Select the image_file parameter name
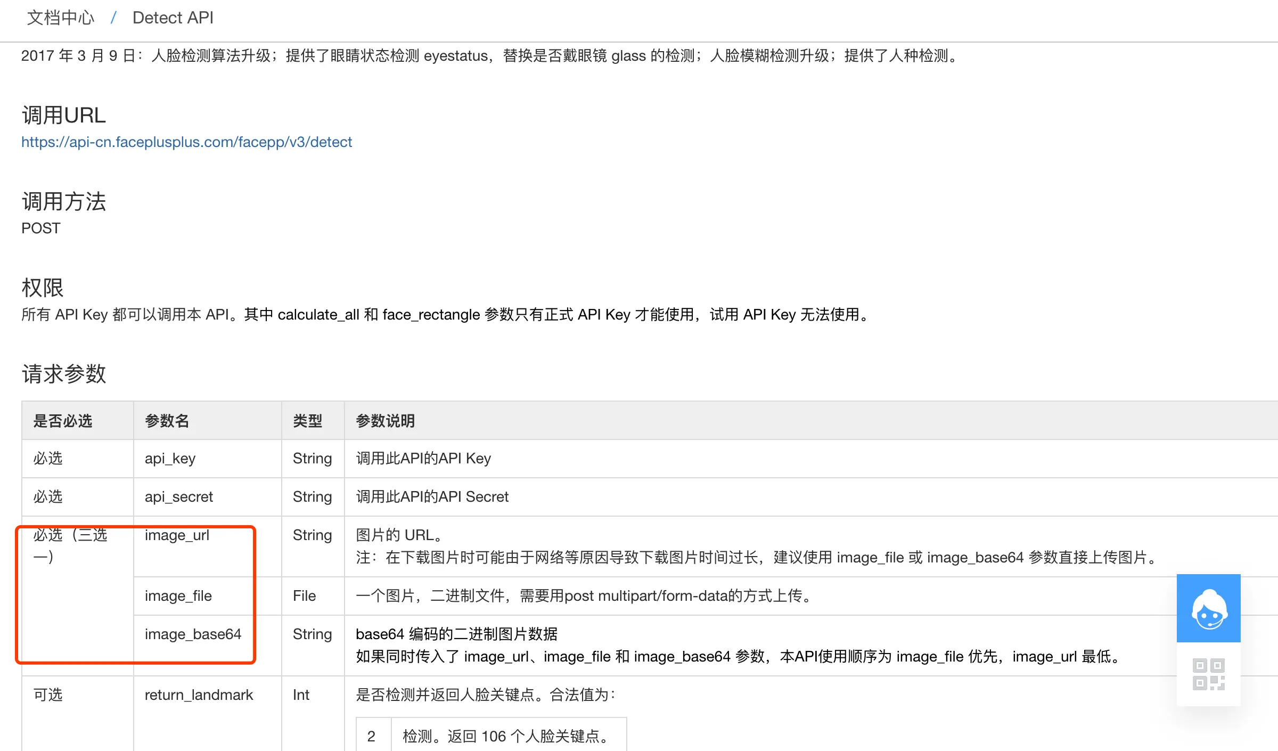This screenshot has width=1278, height=751. [x=178, y=595]
